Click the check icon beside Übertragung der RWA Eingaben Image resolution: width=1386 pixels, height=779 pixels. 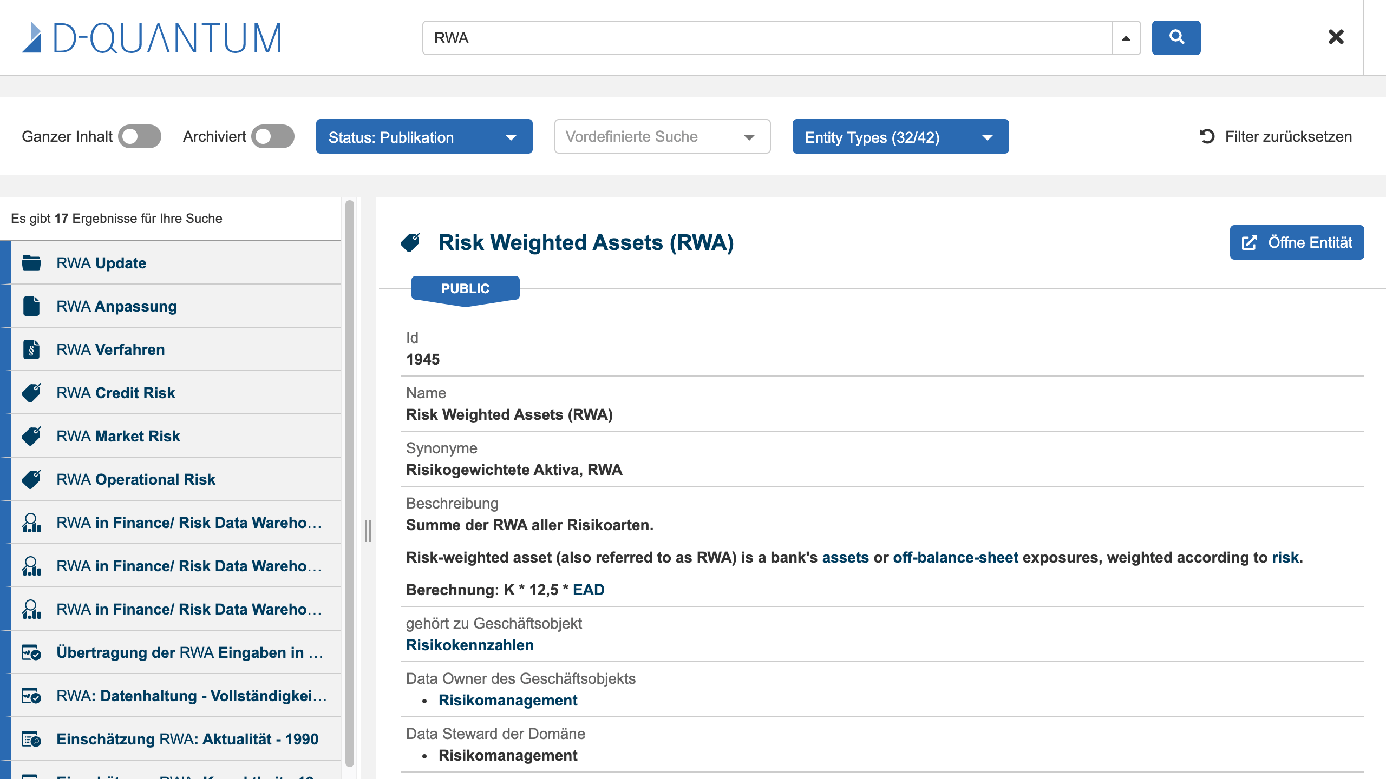click(x=31, y=652)
